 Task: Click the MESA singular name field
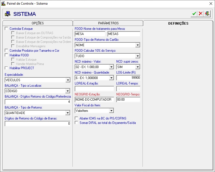coord(90,34)
